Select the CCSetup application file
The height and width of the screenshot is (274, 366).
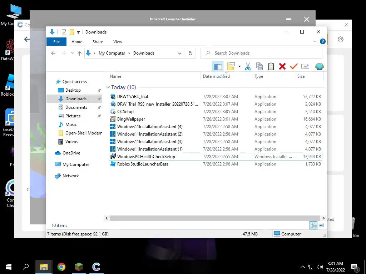click(216, 112)
